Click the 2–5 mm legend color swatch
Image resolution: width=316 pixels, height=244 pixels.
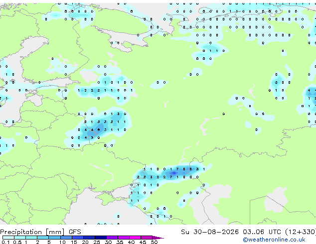coord(43,238)
